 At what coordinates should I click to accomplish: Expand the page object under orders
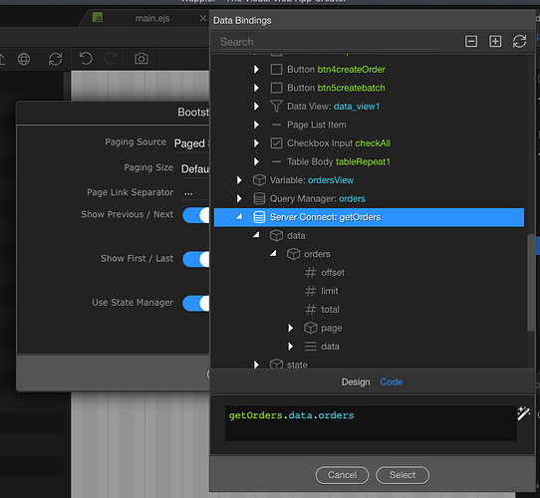coord(290,328)
